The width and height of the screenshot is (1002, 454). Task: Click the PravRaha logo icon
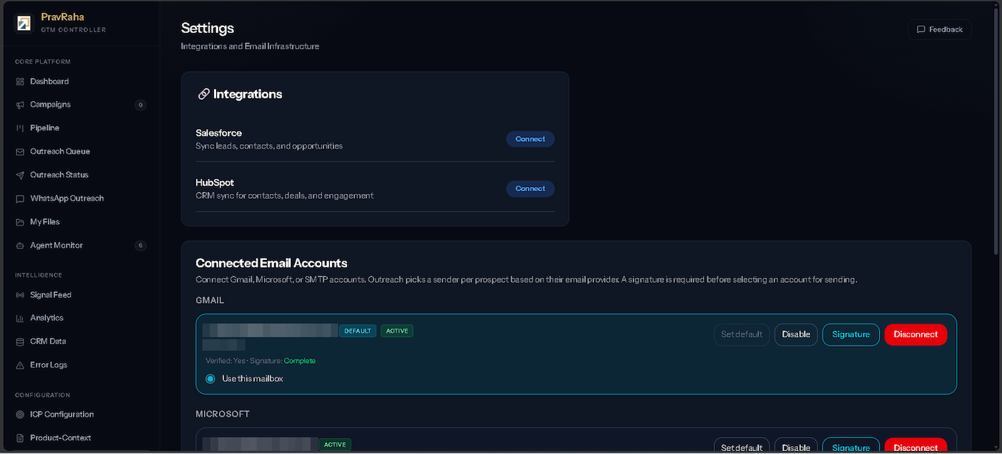(x=24, y=24)
